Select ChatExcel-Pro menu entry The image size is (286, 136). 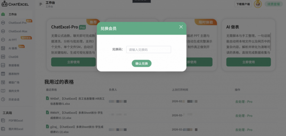coord(18,23)
